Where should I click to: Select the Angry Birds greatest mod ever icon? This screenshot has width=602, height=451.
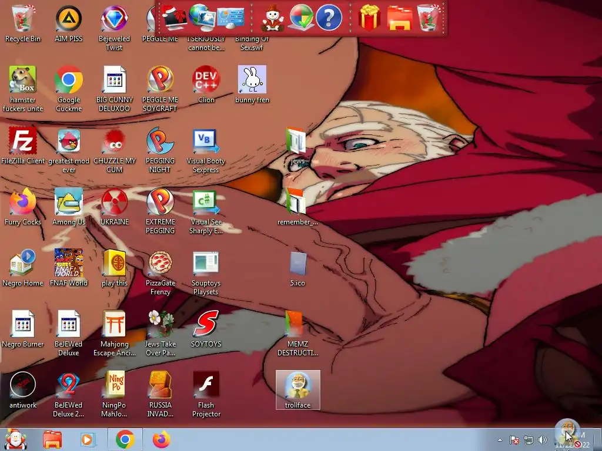pos(68,150)
